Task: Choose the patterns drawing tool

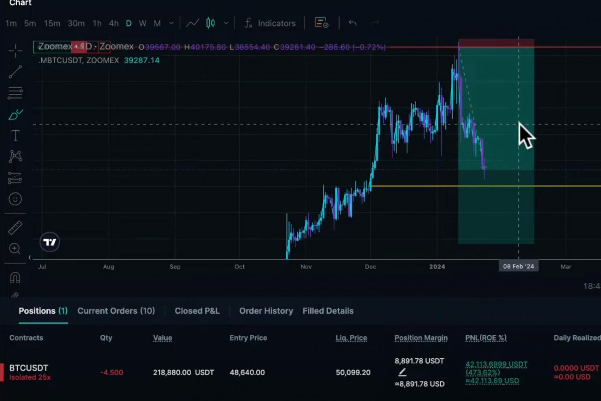Action: (15, 156)
